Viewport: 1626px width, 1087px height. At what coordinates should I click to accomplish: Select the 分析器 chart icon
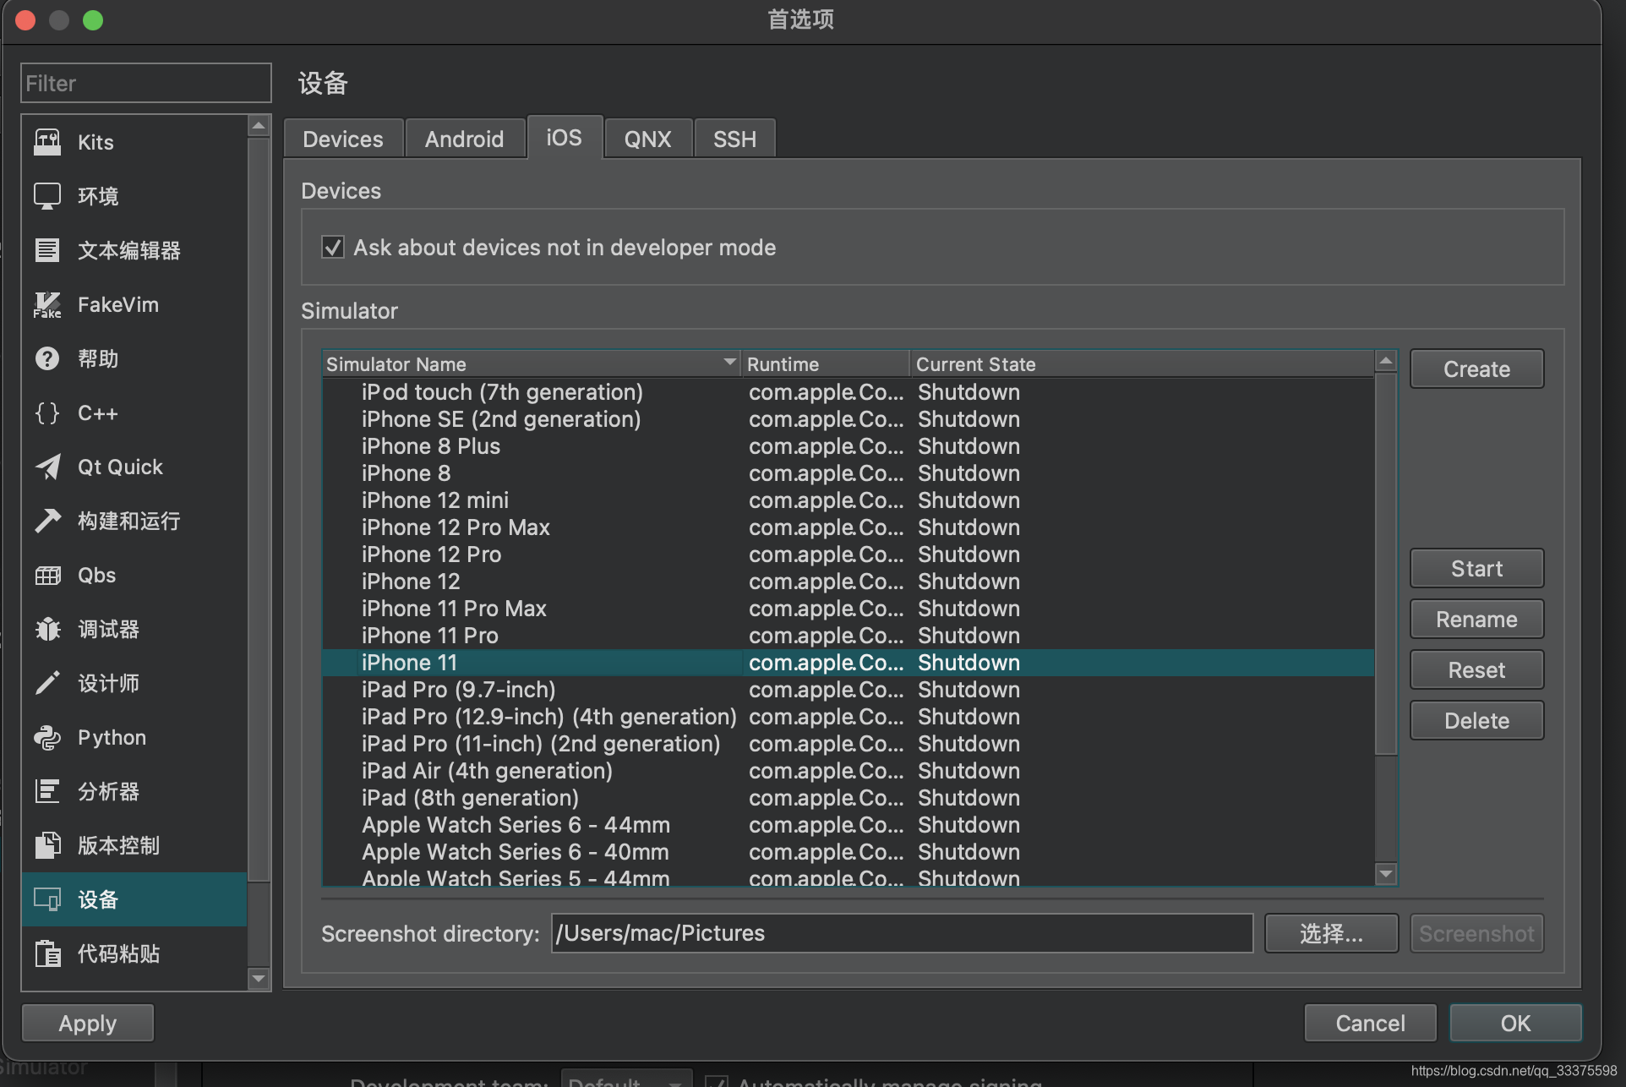[47, 791]
